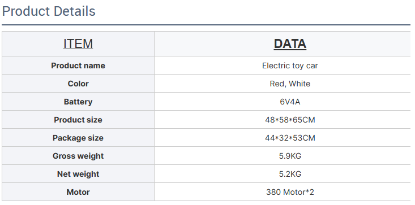Click the Package size label
This screenshot has height=205, width=415.
(x=78, y=138)
